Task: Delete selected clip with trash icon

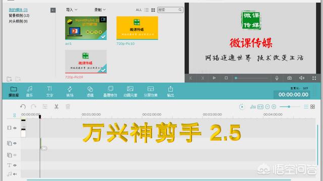Action: pos(68,107)
